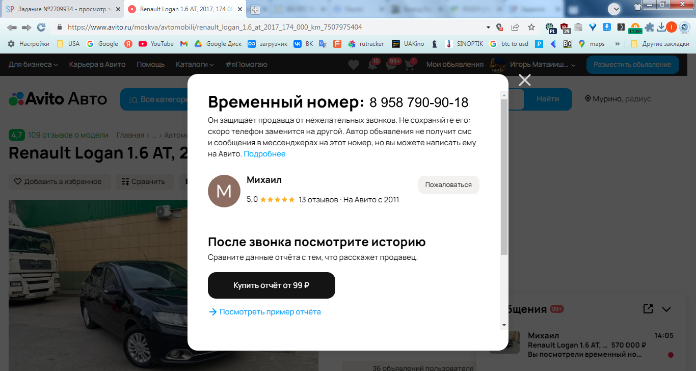Open bitcoin price extension 11084
This screenshot has height=371, width=696.
click(635, 28)
